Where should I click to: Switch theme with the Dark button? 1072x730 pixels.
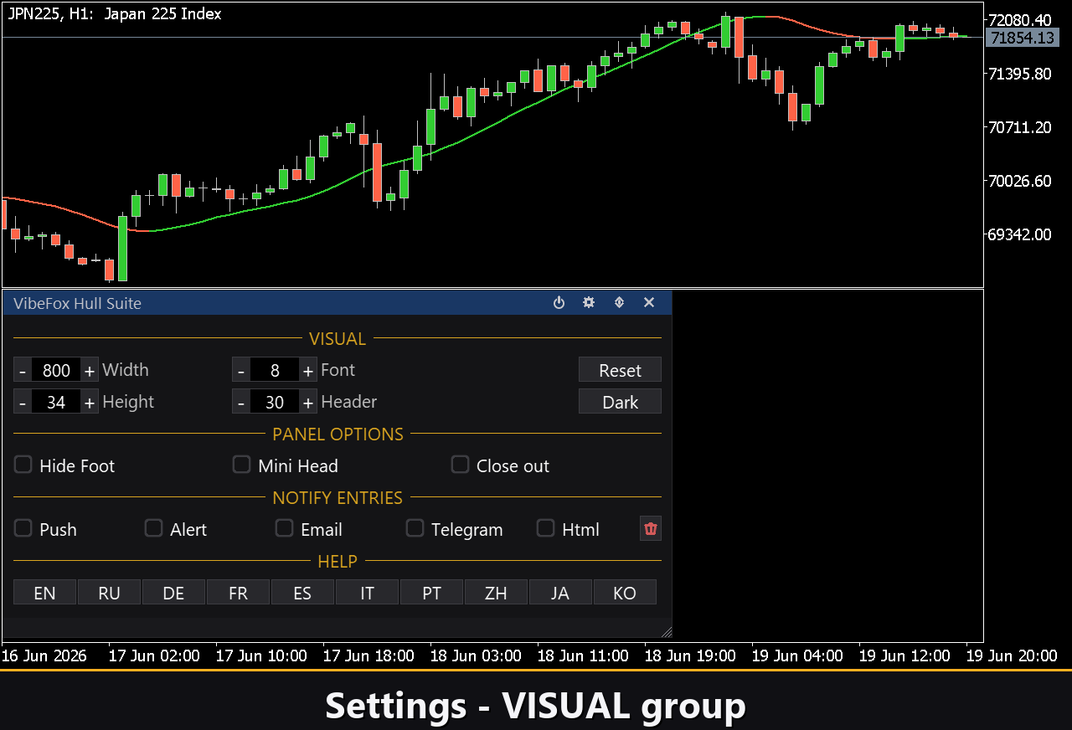click(620, 402)
